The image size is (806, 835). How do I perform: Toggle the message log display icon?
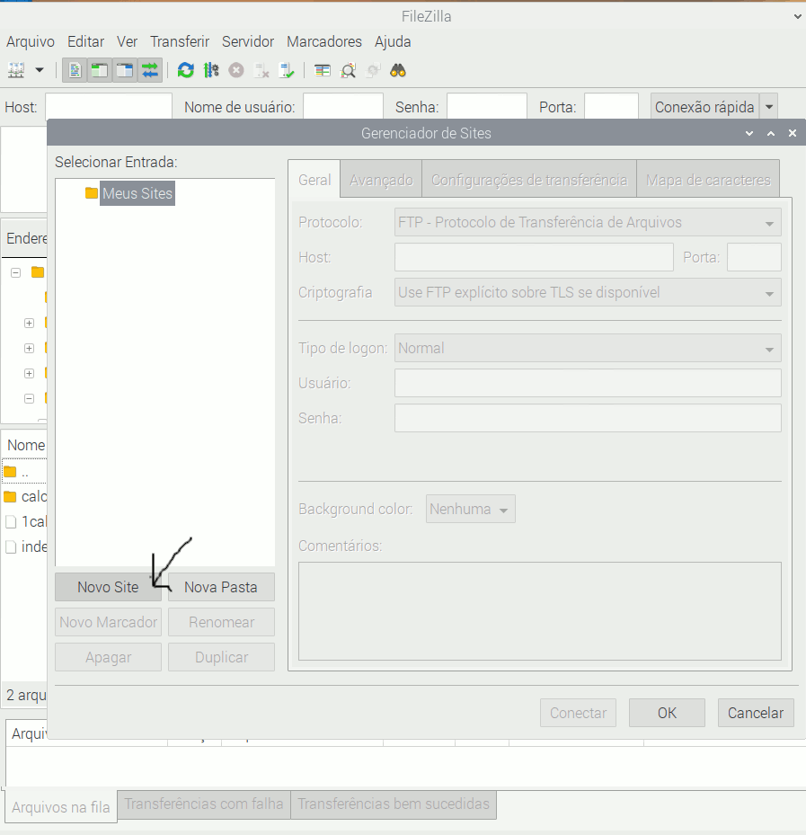tap(75, 70)
